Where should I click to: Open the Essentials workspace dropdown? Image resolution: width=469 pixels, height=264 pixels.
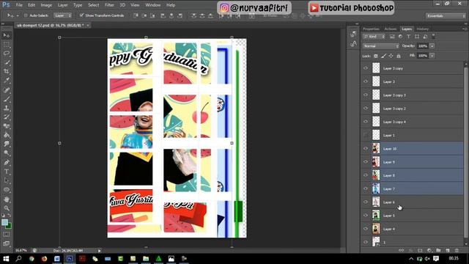click(446, 16)
